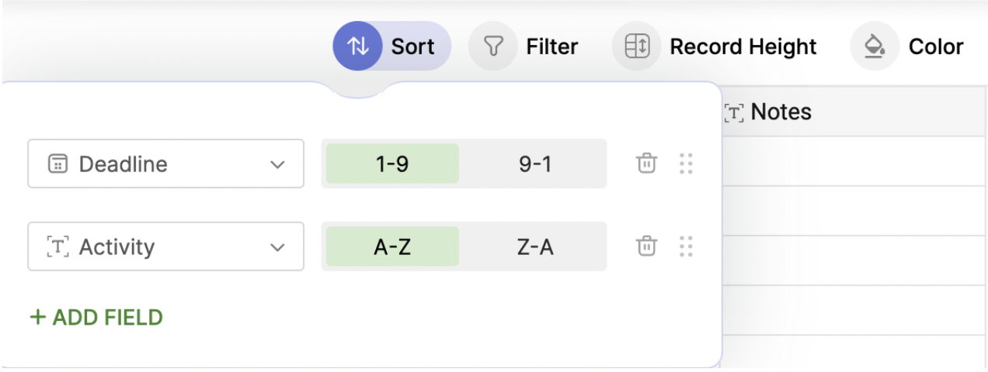Select 1-9 ascending order for Deadline

point(392,164)
